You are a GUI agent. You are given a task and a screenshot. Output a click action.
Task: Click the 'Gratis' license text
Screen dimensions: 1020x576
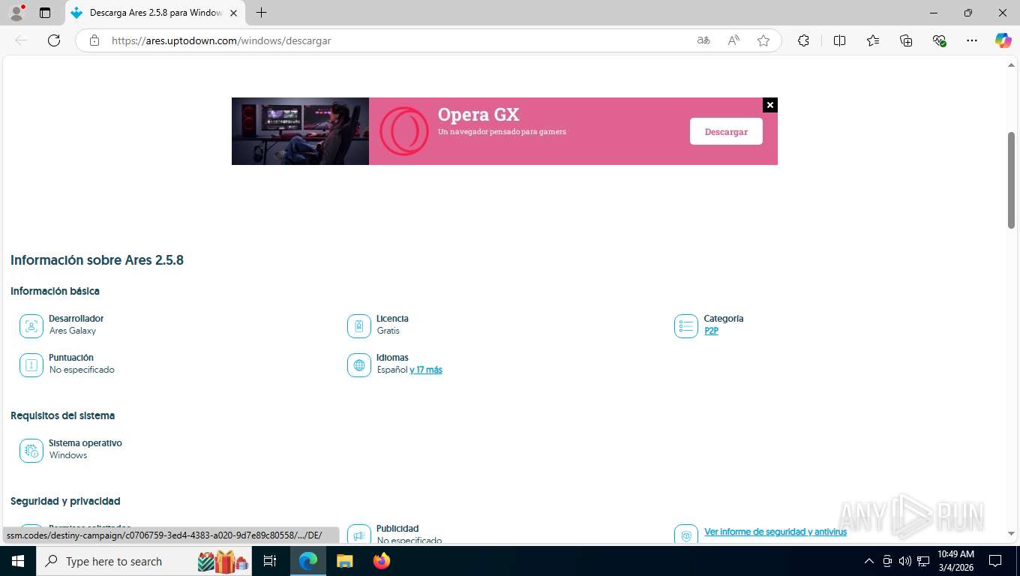(388, 331)
